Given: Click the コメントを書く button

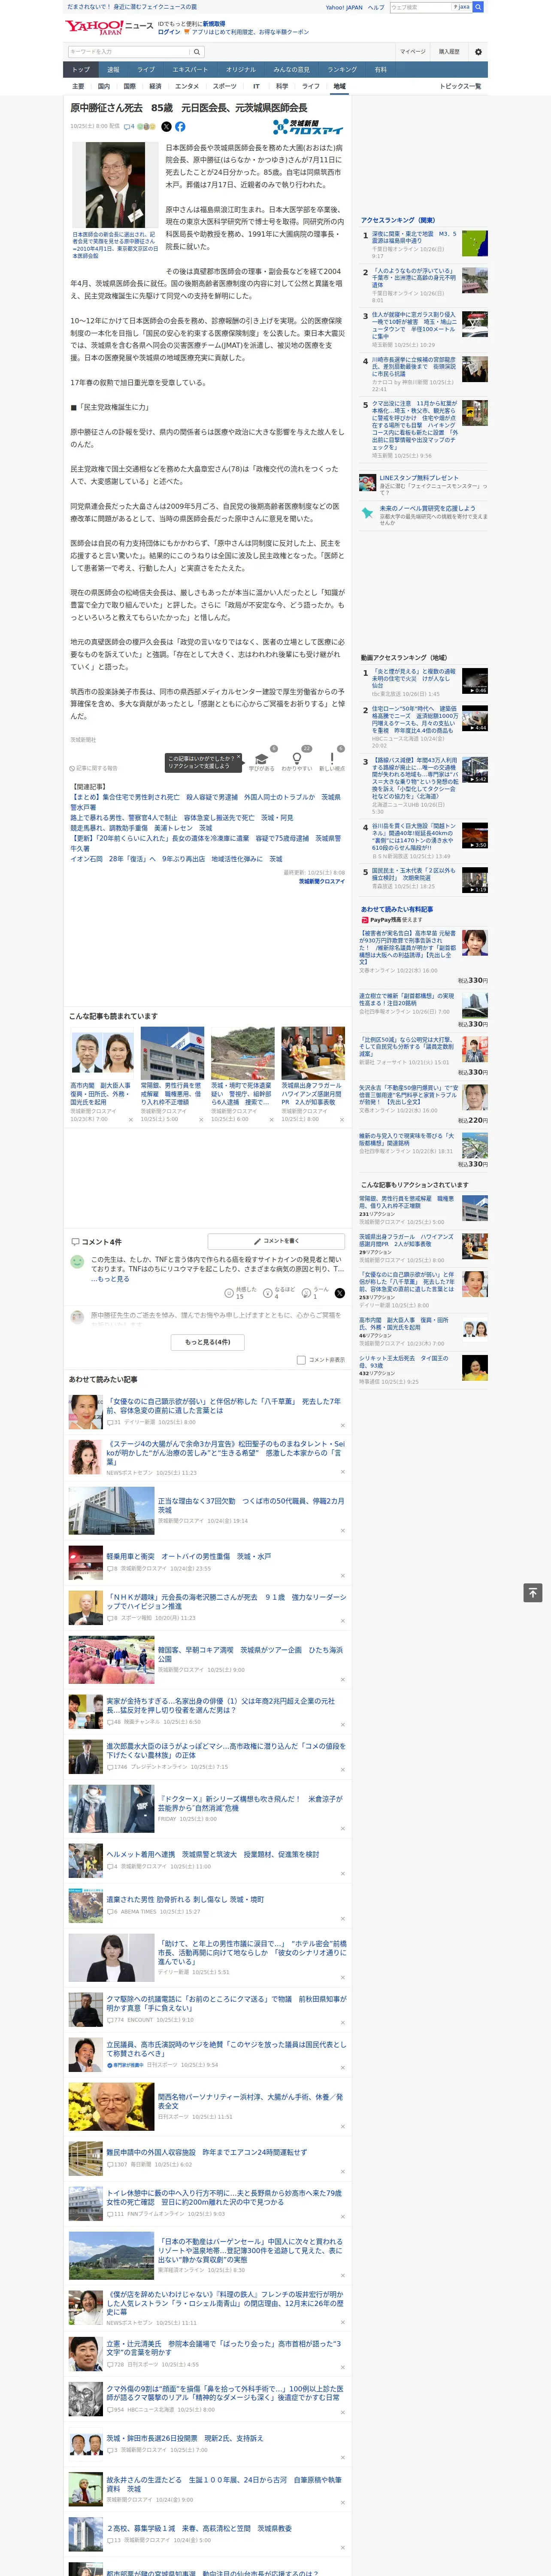Looking at the screenshot, I should pyautogui.click(x=277, y=1241).
